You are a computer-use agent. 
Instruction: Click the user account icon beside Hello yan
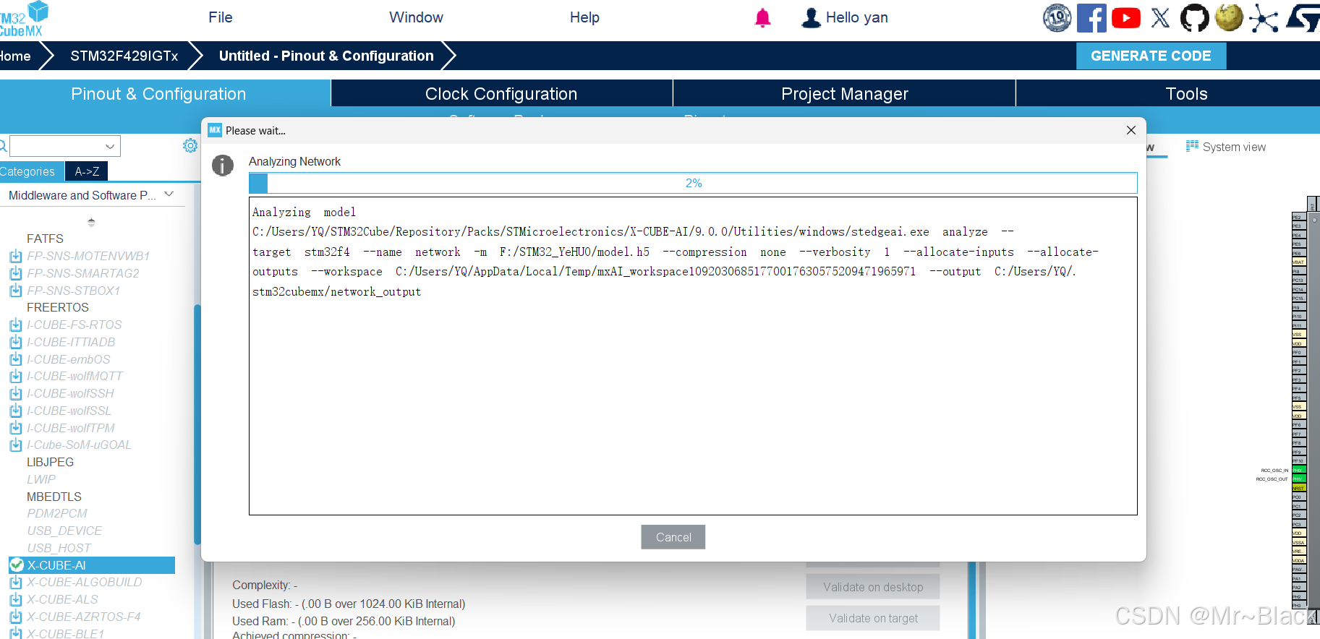point(811,18)
